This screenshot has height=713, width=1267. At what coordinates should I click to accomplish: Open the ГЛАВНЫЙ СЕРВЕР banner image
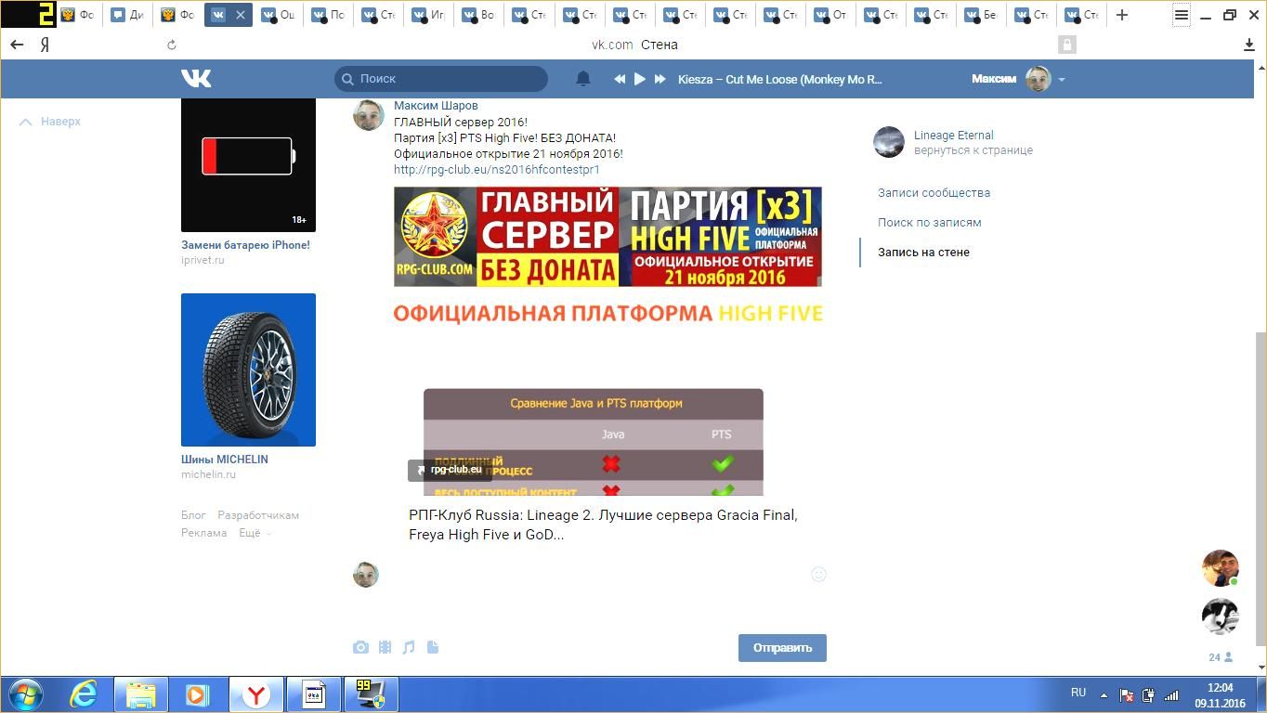pos(607,237)
